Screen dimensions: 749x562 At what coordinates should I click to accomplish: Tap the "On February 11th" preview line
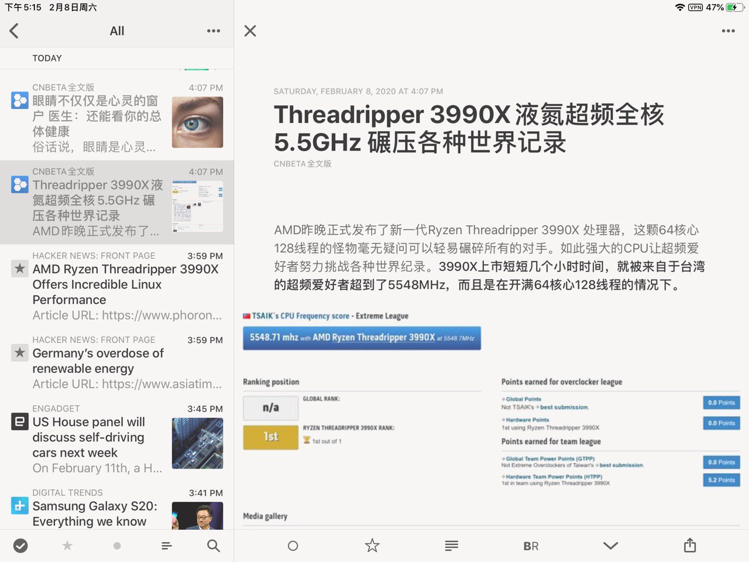point(97,468)
